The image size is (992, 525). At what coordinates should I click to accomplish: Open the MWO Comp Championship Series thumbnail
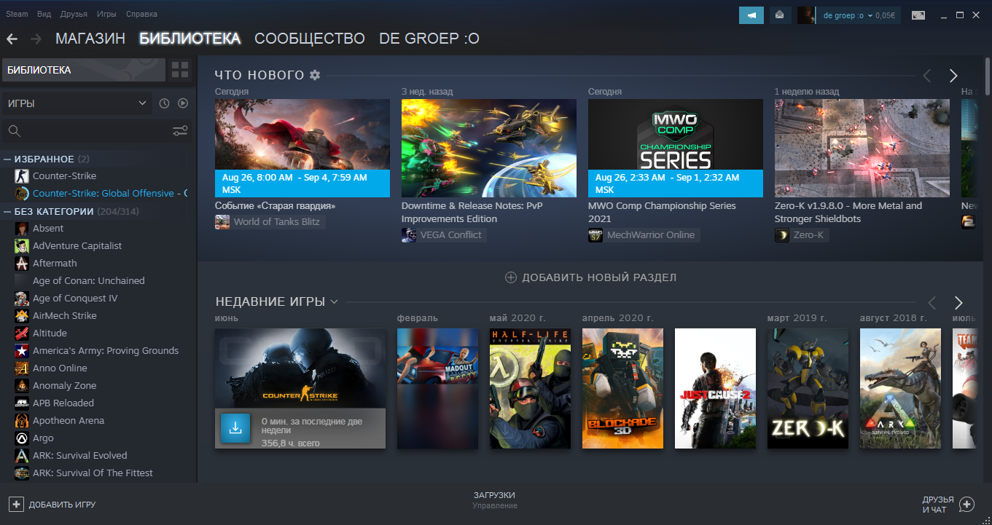click(x=676, y=149)
